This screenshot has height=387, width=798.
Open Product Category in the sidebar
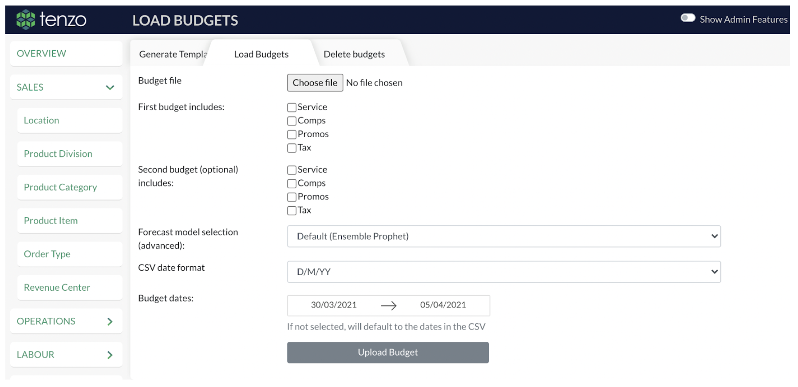(70, 187)
